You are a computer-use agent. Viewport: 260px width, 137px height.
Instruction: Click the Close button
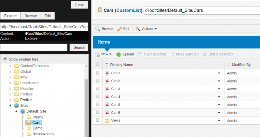79,5
